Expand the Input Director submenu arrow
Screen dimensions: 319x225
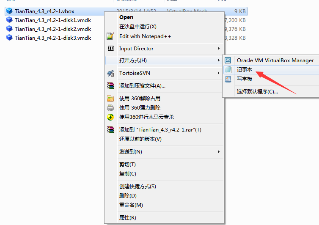(x=218, y=48)
